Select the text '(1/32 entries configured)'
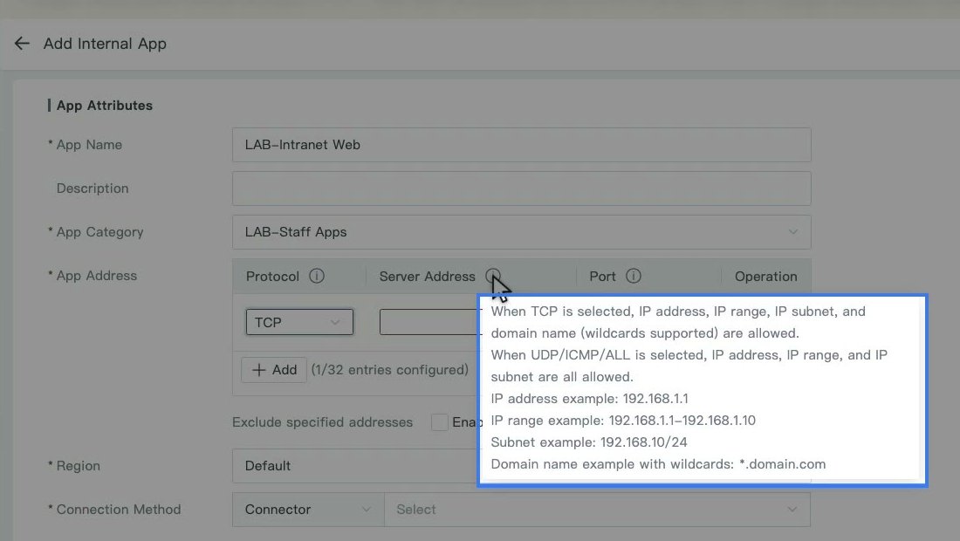Screen dimensions: 960x541 click(390, 370)
